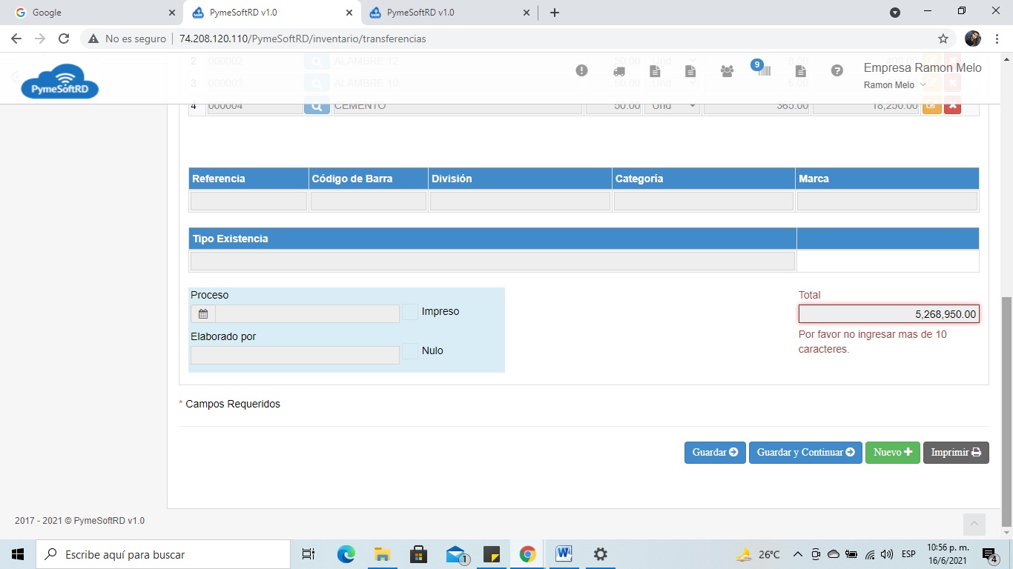Open Chrome from the Windows taskbar

[x=527, y=554]
